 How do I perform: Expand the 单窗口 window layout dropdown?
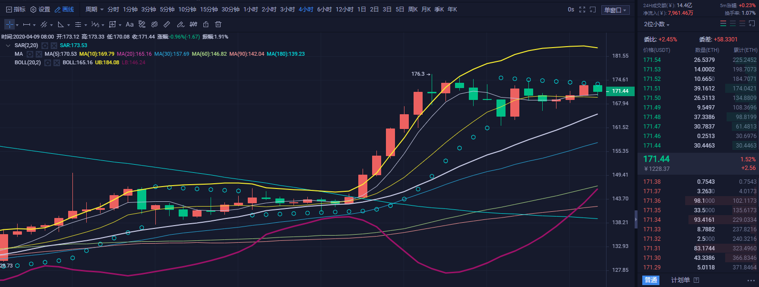(x=616, y=10)
